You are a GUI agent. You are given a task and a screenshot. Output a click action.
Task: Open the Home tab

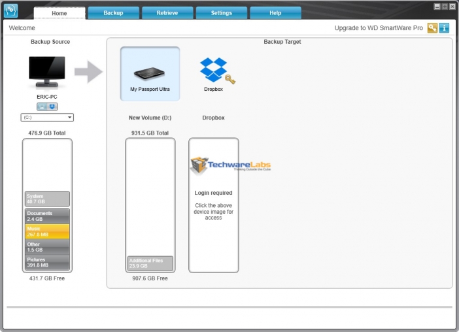coord(59,13)
